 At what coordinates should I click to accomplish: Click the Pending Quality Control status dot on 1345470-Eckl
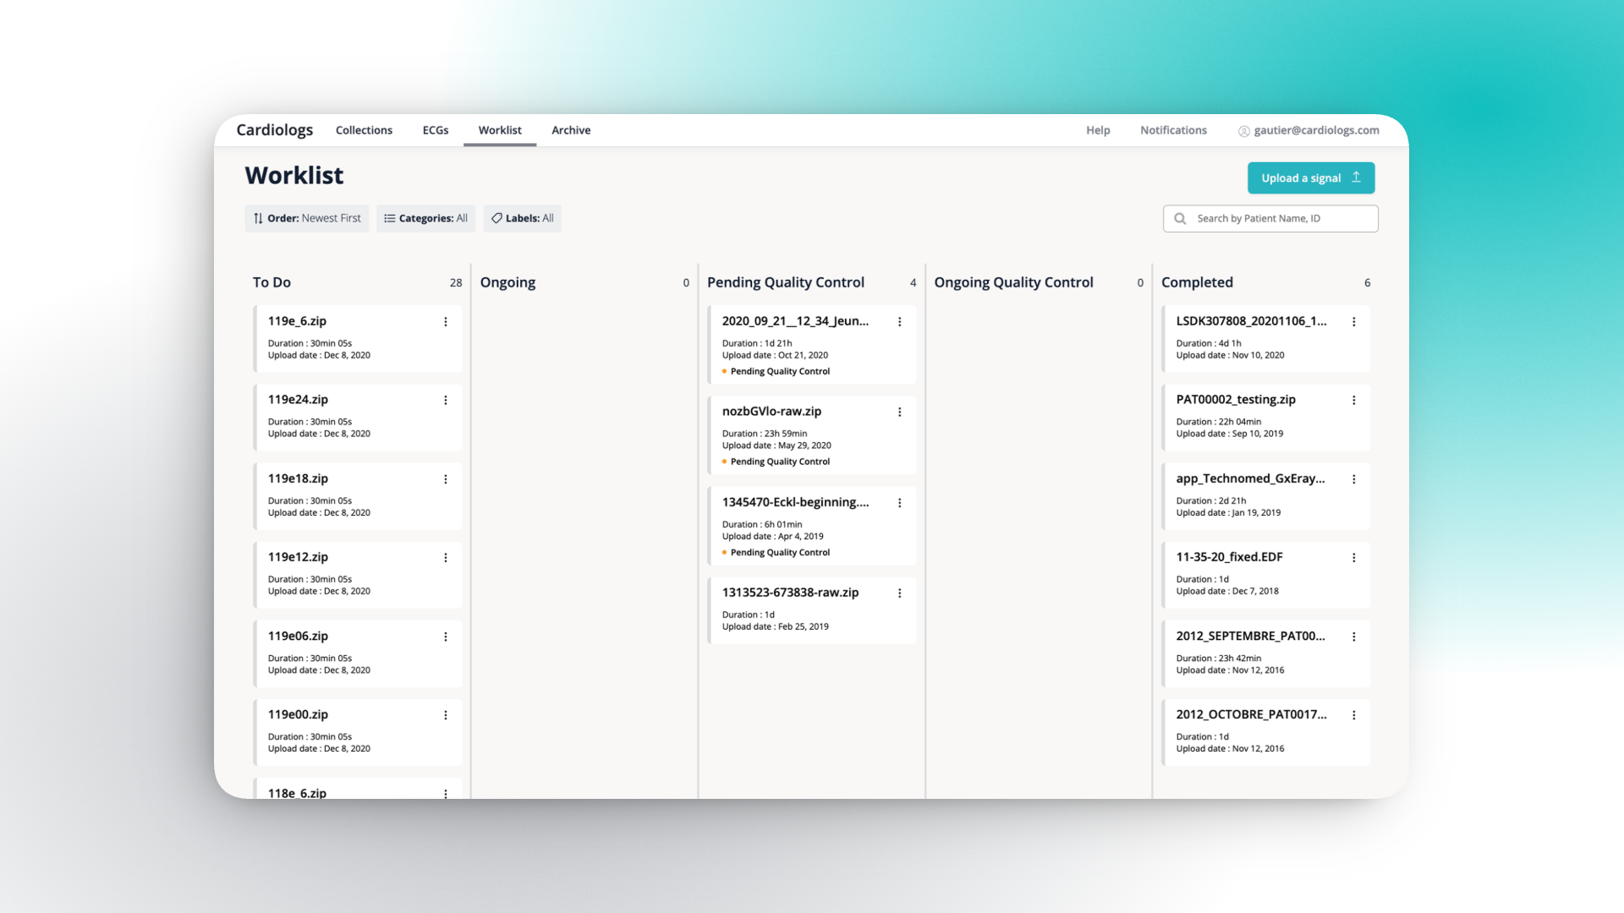point(725,552)
